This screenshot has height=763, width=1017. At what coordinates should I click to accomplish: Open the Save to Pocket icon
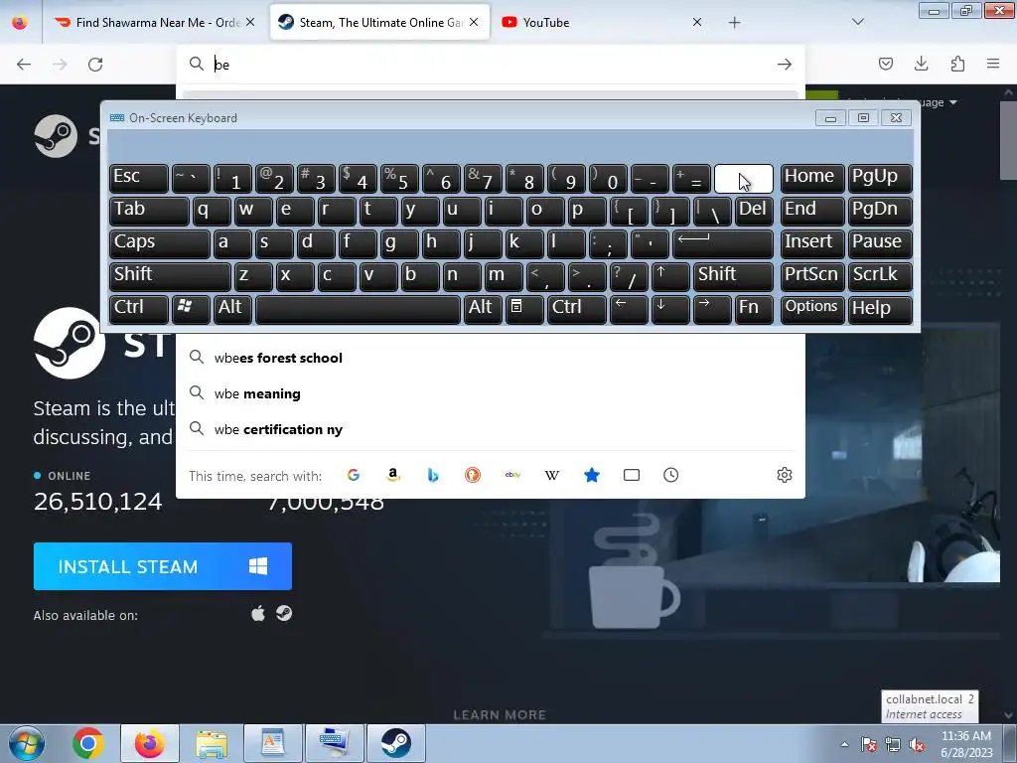pos(885,64)
